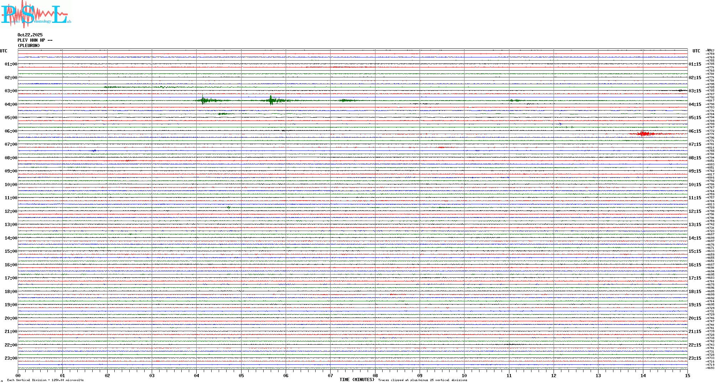Screen dimensions: 716x385
Task: Click the right UTC axis label
Action: (x=696, y=51)
